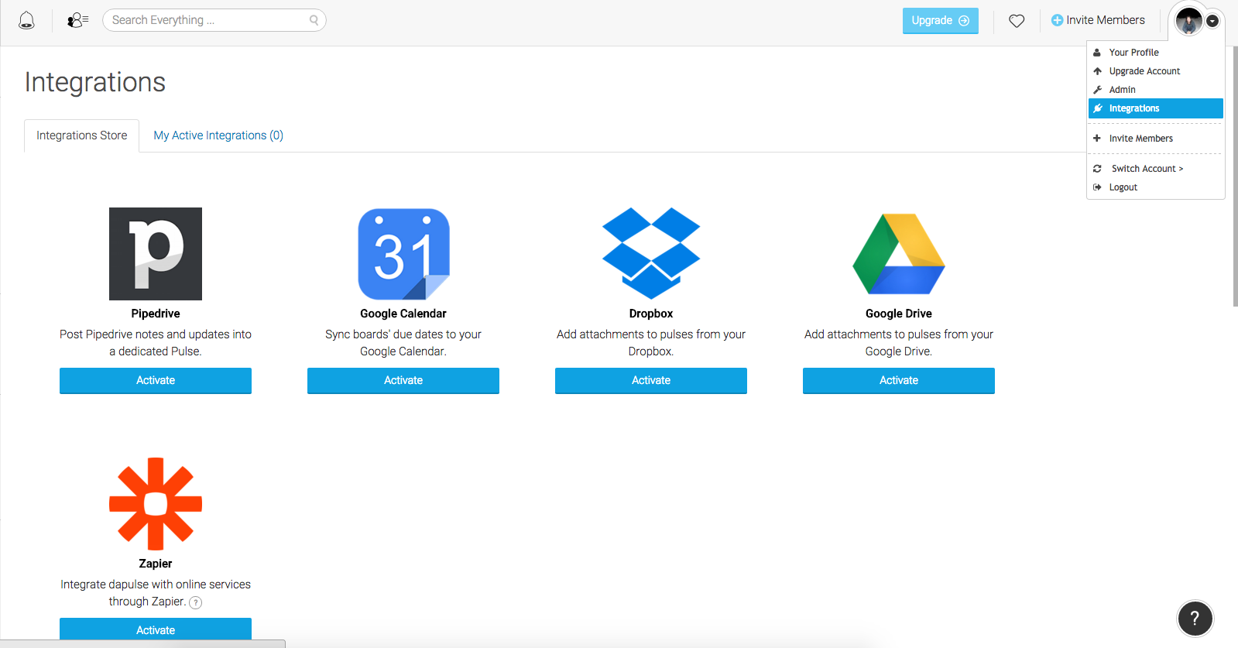Click the Pipedrive title text
The width and height of the screenshot is (1238, 648).
tap(156, 314)
